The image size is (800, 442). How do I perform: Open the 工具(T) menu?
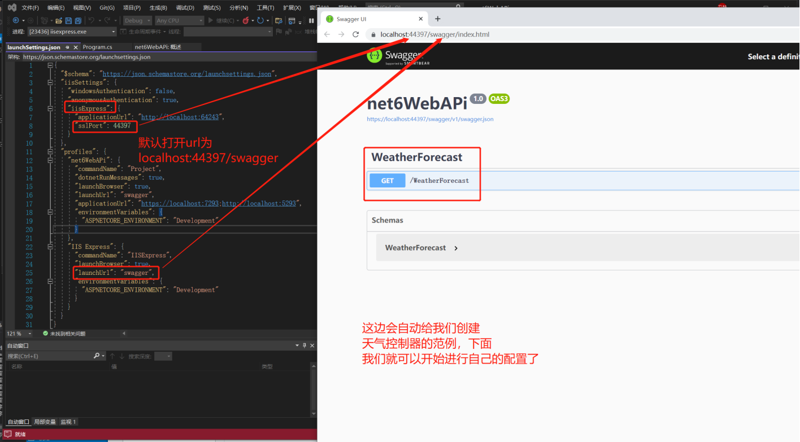point(265,8)
